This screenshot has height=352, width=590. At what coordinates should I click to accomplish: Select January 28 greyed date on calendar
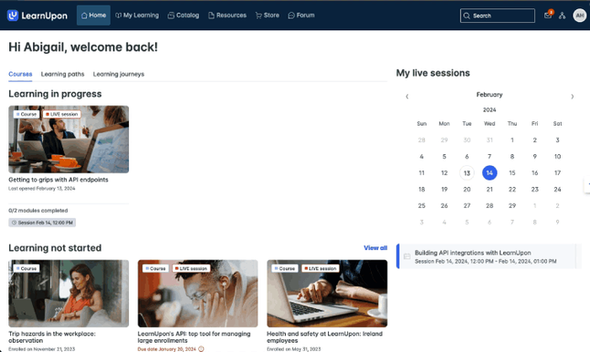421,140
